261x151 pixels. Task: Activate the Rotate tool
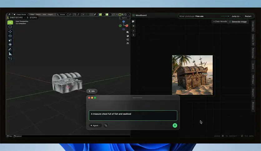click(x=10, y=36)
